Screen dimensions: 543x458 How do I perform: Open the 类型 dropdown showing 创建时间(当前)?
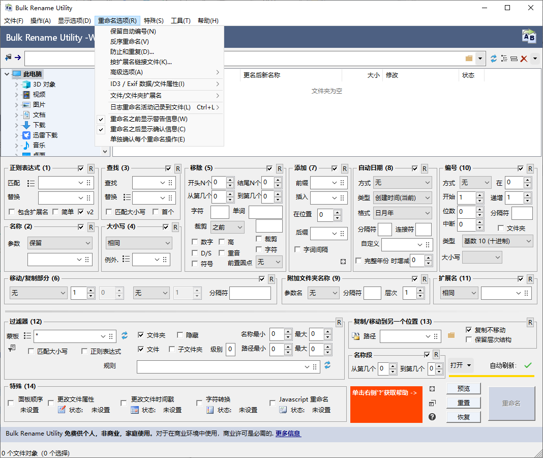tap(402, 197)
